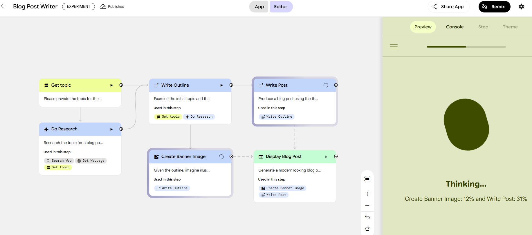Open the Console tab

tap(455, 27)
